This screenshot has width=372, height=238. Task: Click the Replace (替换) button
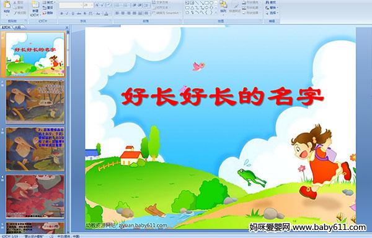coord(272,7)
